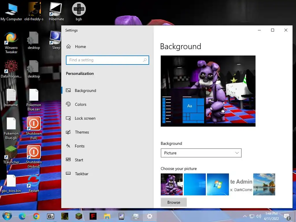Click the Browse button

(174, 202)
